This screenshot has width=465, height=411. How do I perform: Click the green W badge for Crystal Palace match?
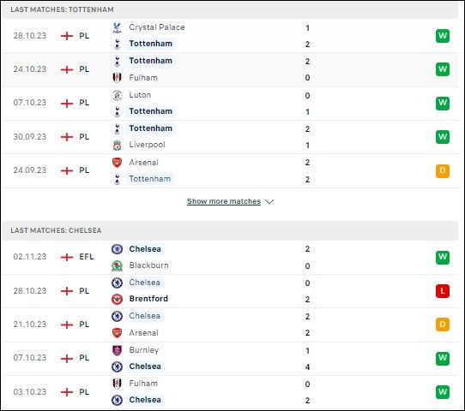[443, 36]
